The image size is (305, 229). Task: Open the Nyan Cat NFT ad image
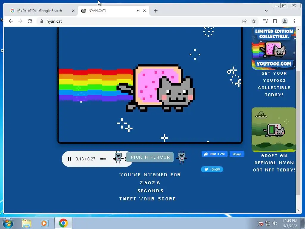point(274,129)
